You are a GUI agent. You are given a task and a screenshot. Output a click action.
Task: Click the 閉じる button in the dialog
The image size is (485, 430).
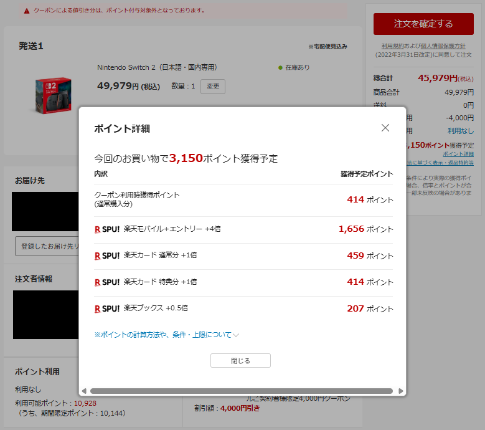click(240, 361)
